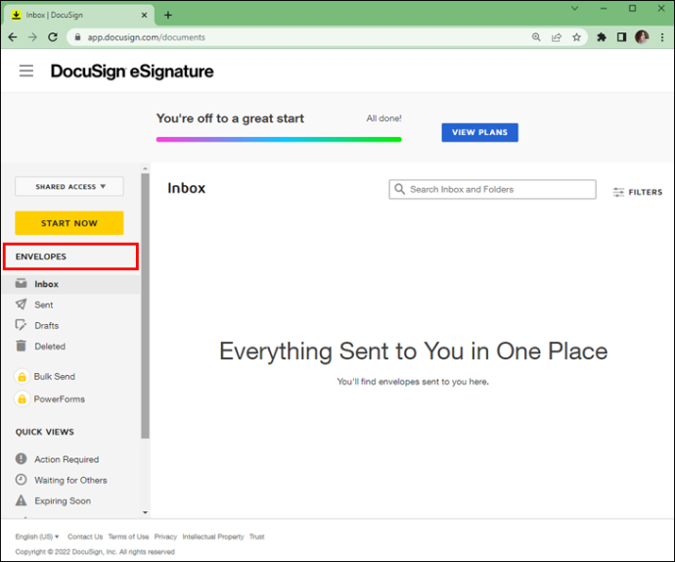The image size is (675, 562).
Task: Click the Search Inbox and Folders field
Action: coord(492,189)
